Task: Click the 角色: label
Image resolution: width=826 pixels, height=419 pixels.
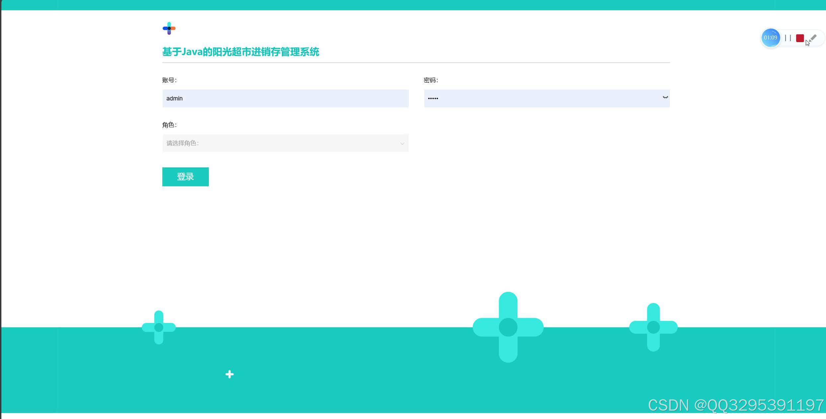Action: [x=169, y=125]
